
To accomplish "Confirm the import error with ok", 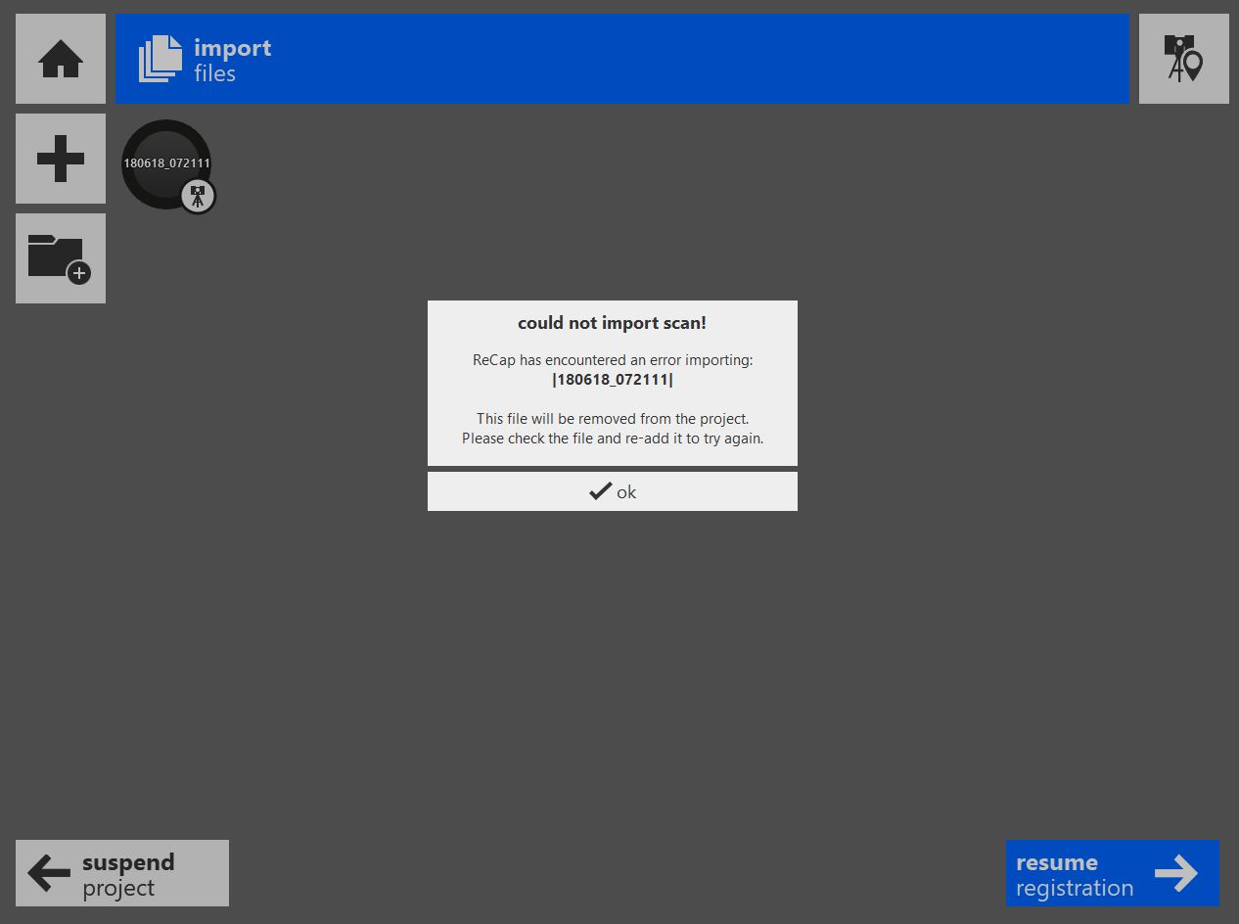I will pos(613,491).
